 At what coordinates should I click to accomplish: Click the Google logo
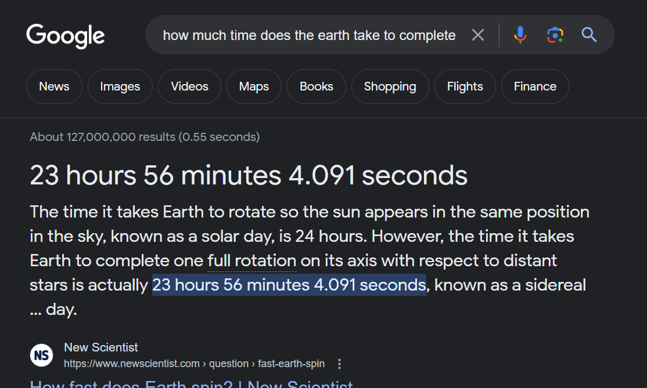(x=65, y=35)
